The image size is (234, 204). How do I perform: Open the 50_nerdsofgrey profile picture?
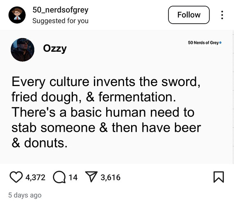(x=17, y=15)
